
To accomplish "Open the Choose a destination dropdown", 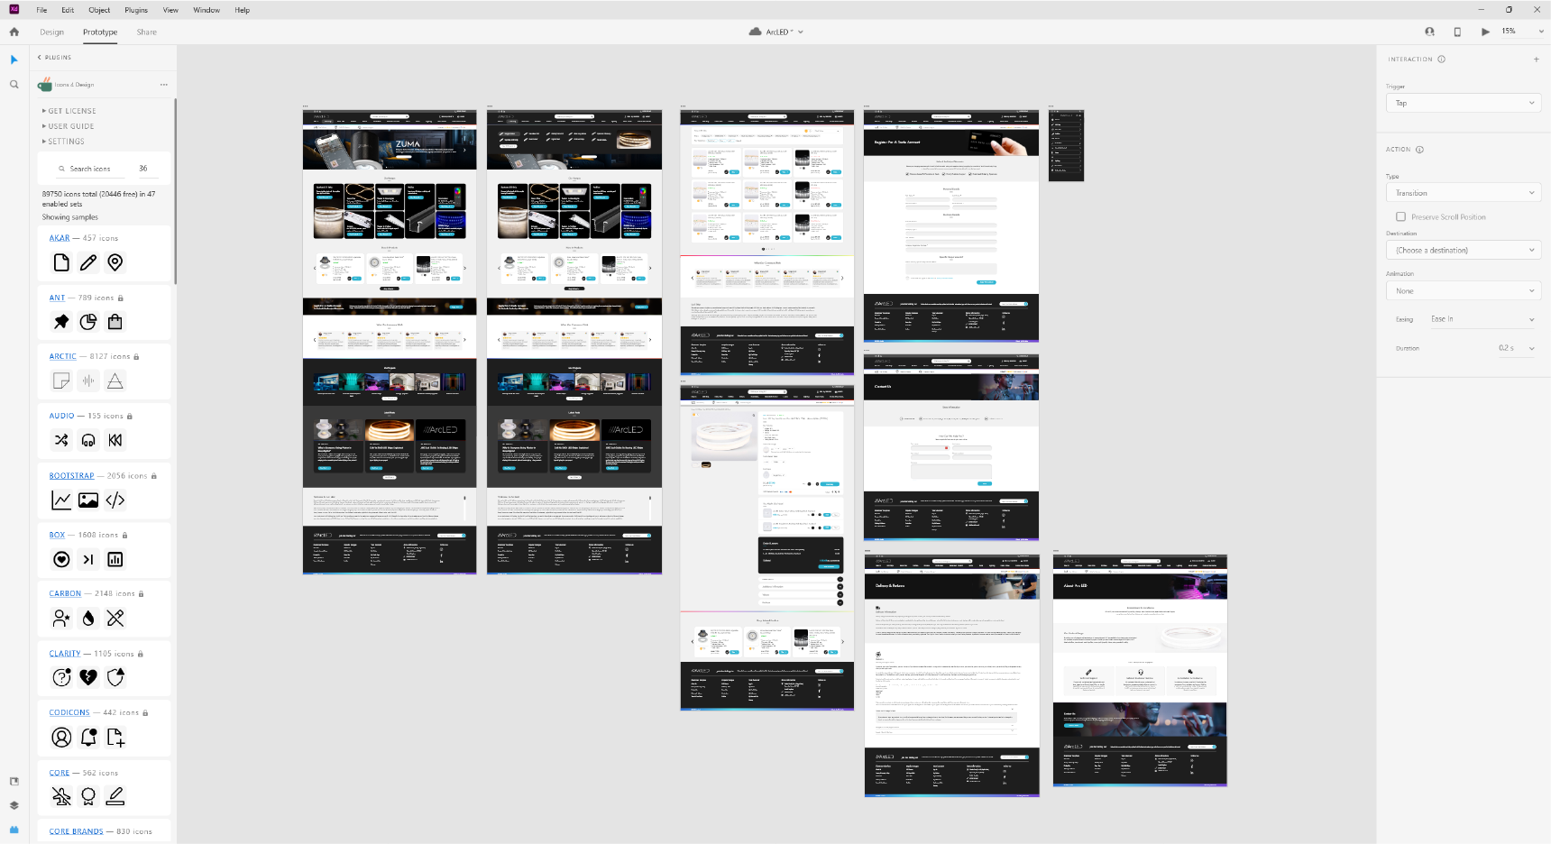I will pyautogui.click(x=1463, y=250).
